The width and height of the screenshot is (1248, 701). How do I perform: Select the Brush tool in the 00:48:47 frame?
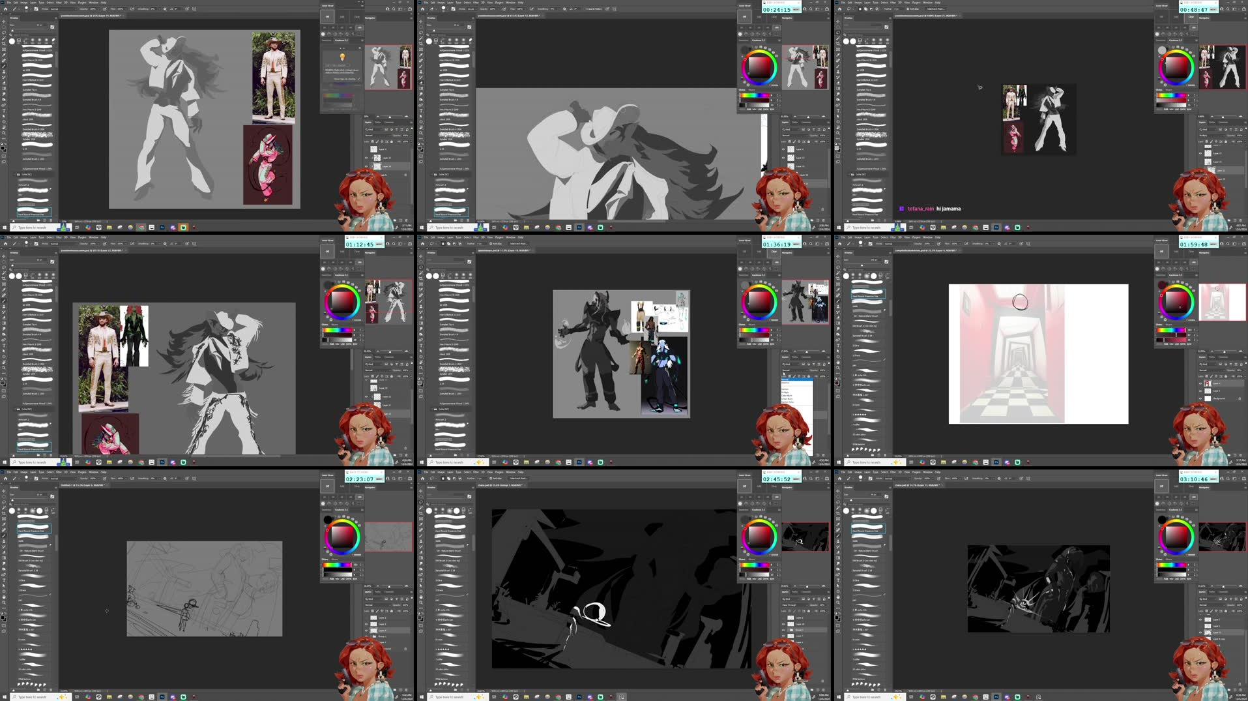click(838, 66)
